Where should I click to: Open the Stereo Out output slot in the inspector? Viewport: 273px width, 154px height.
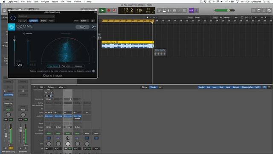(9, 103)
